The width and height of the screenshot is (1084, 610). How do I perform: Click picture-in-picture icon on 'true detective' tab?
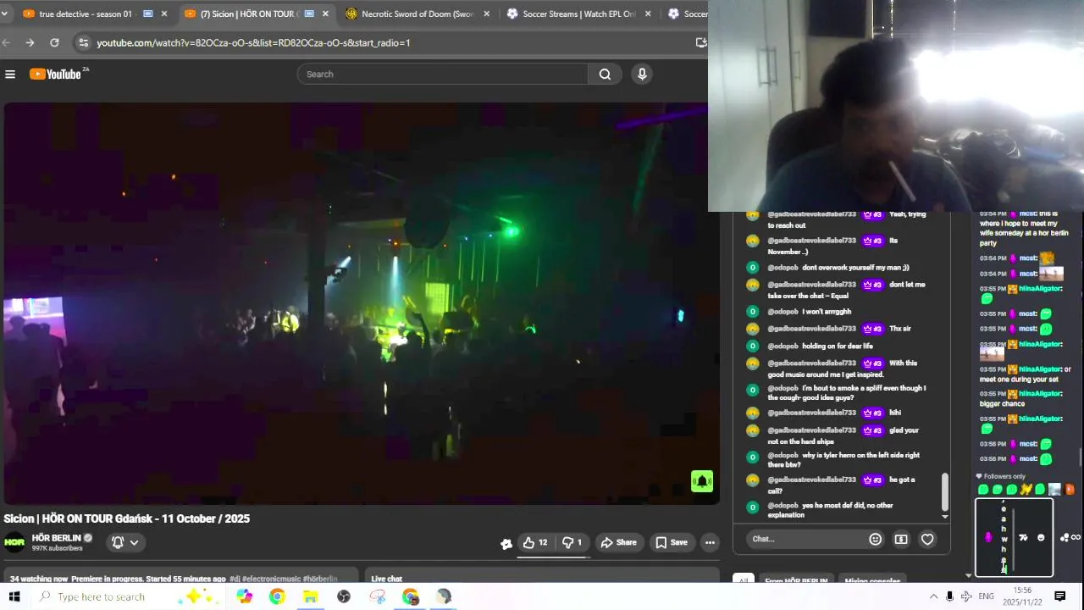tap(148, 14)
